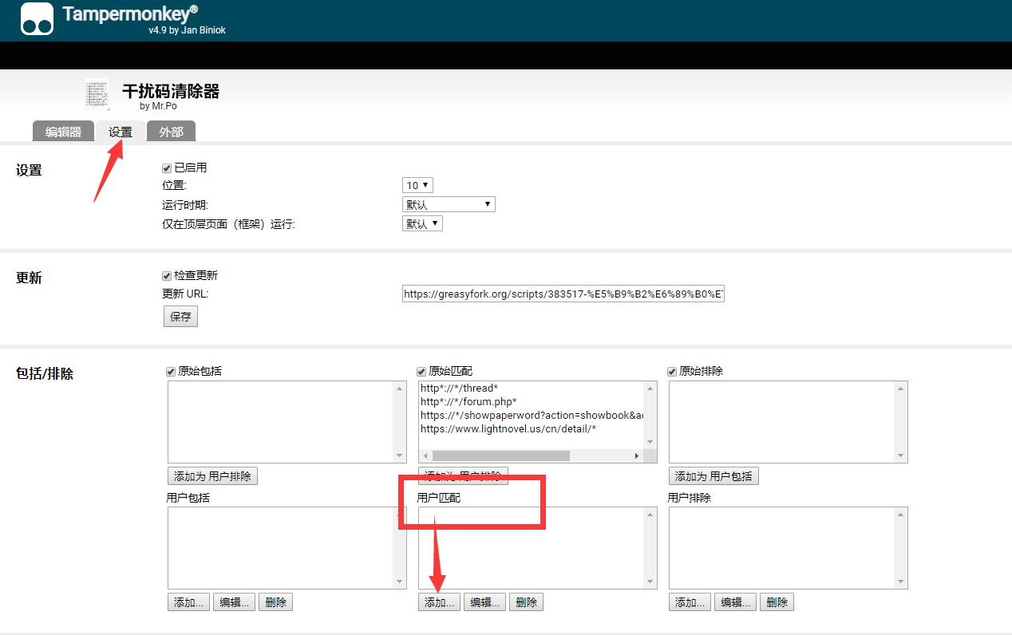This screenshot has height=635, width=1012.
Task: Open the 运行时期 dropdown
Action: click(449, 204)
